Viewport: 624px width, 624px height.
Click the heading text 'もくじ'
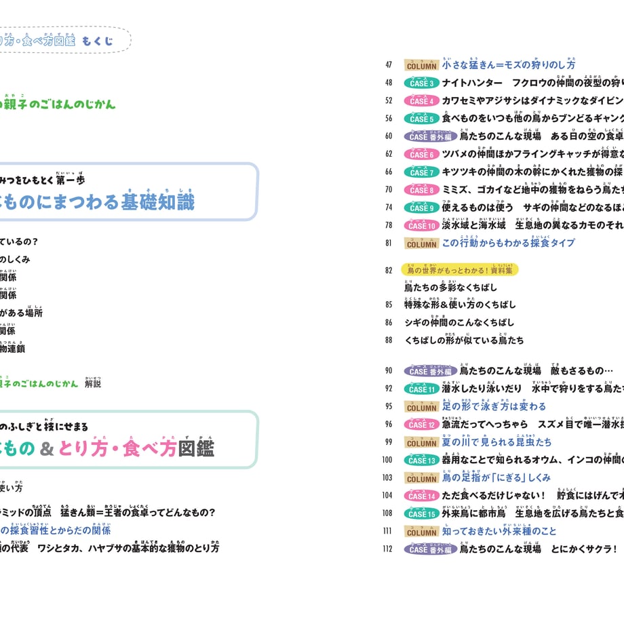point(98,41)
